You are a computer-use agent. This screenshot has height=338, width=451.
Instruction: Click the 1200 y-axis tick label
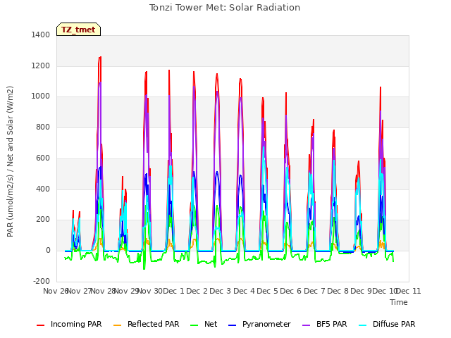coord(41,65)
